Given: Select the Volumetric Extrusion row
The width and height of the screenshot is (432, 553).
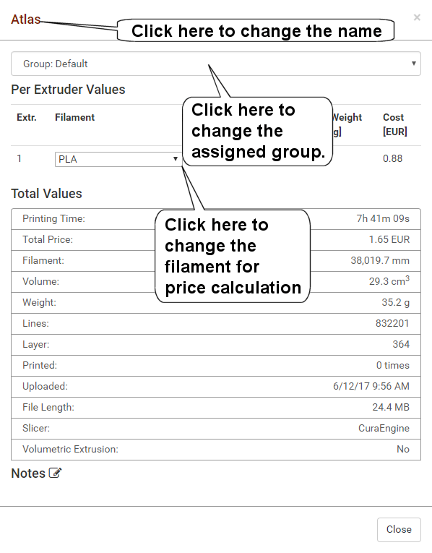Looking at the screenshot, I should (x=216, y=450).
